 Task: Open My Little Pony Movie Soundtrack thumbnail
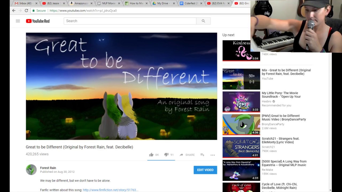[241, 102]
